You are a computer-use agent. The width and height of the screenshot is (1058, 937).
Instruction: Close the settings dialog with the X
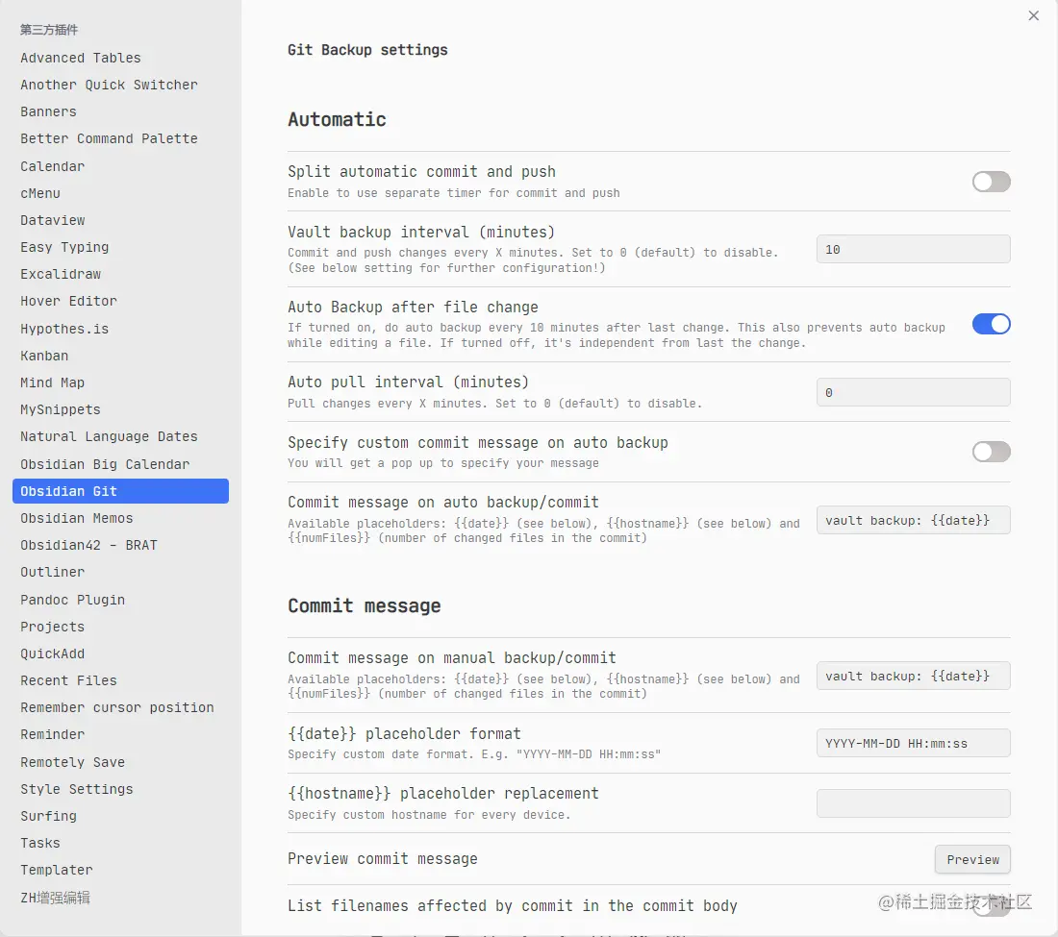click(1033, 15)
